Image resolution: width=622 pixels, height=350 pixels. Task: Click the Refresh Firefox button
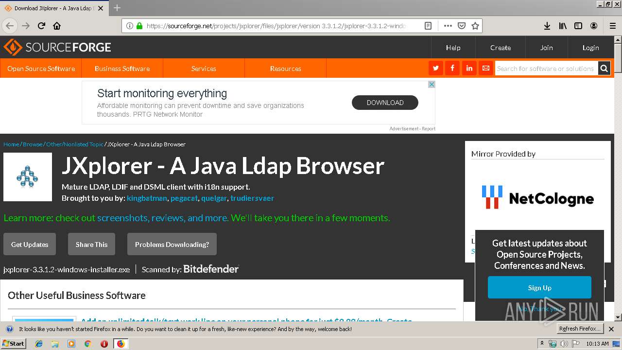click(x=580, y=329)
